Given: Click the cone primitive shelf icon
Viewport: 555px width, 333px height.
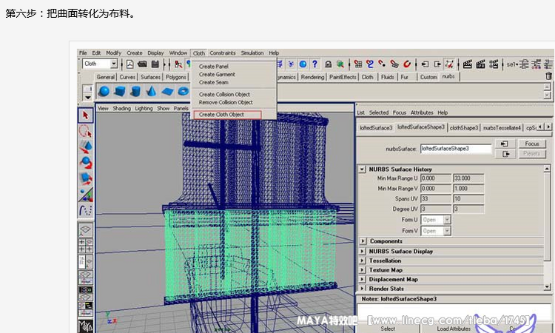Looking at the screenshot, I should click(151, 92).
